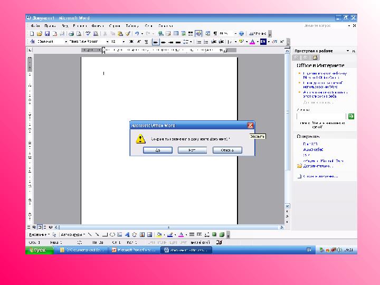The image size is (380, 285).
Task: Click the Arrow drawing tool
Action: pos(97,234)
